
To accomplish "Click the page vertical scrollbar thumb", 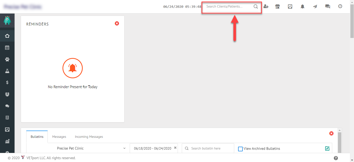I will coord(352,21).
